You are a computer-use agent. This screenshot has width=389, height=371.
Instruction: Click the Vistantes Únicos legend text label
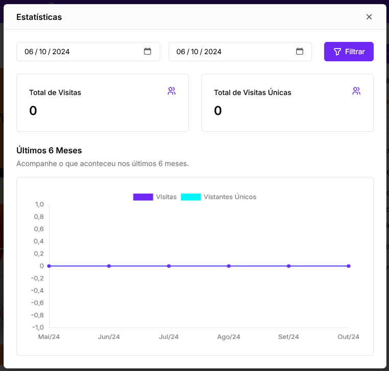click(230, 197)
